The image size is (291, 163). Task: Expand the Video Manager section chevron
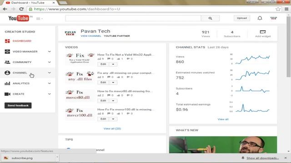coord(50,52)
